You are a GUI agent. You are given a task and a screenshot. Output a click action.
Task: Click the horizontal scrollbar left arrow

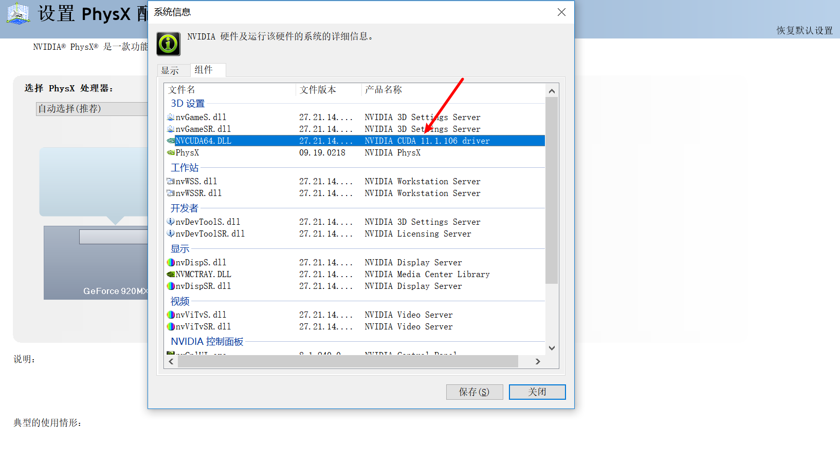(171, 361)
